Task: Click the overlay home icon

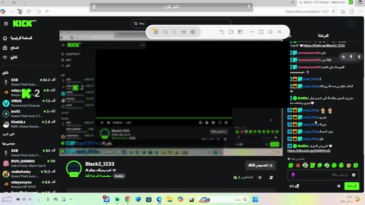Action: coord(231,32)
